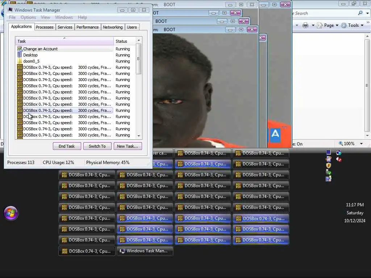Select the Change an Account task row
Screen dimensions: 371x278
tap(64, 49)
